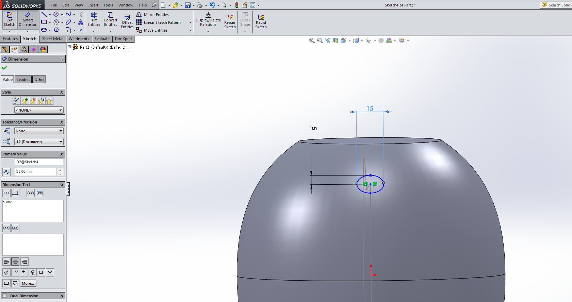The image size is (572, 302).
Task: Open the File menu
Action: click(54, 5)
